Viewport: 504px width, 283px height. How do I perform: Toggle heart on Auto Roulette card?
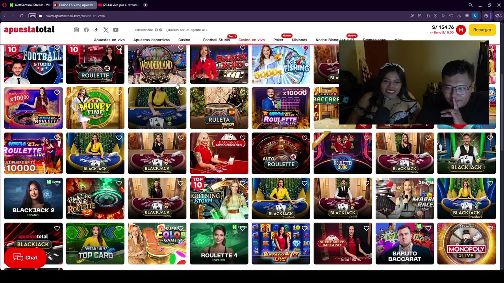(x=304, y=138)
